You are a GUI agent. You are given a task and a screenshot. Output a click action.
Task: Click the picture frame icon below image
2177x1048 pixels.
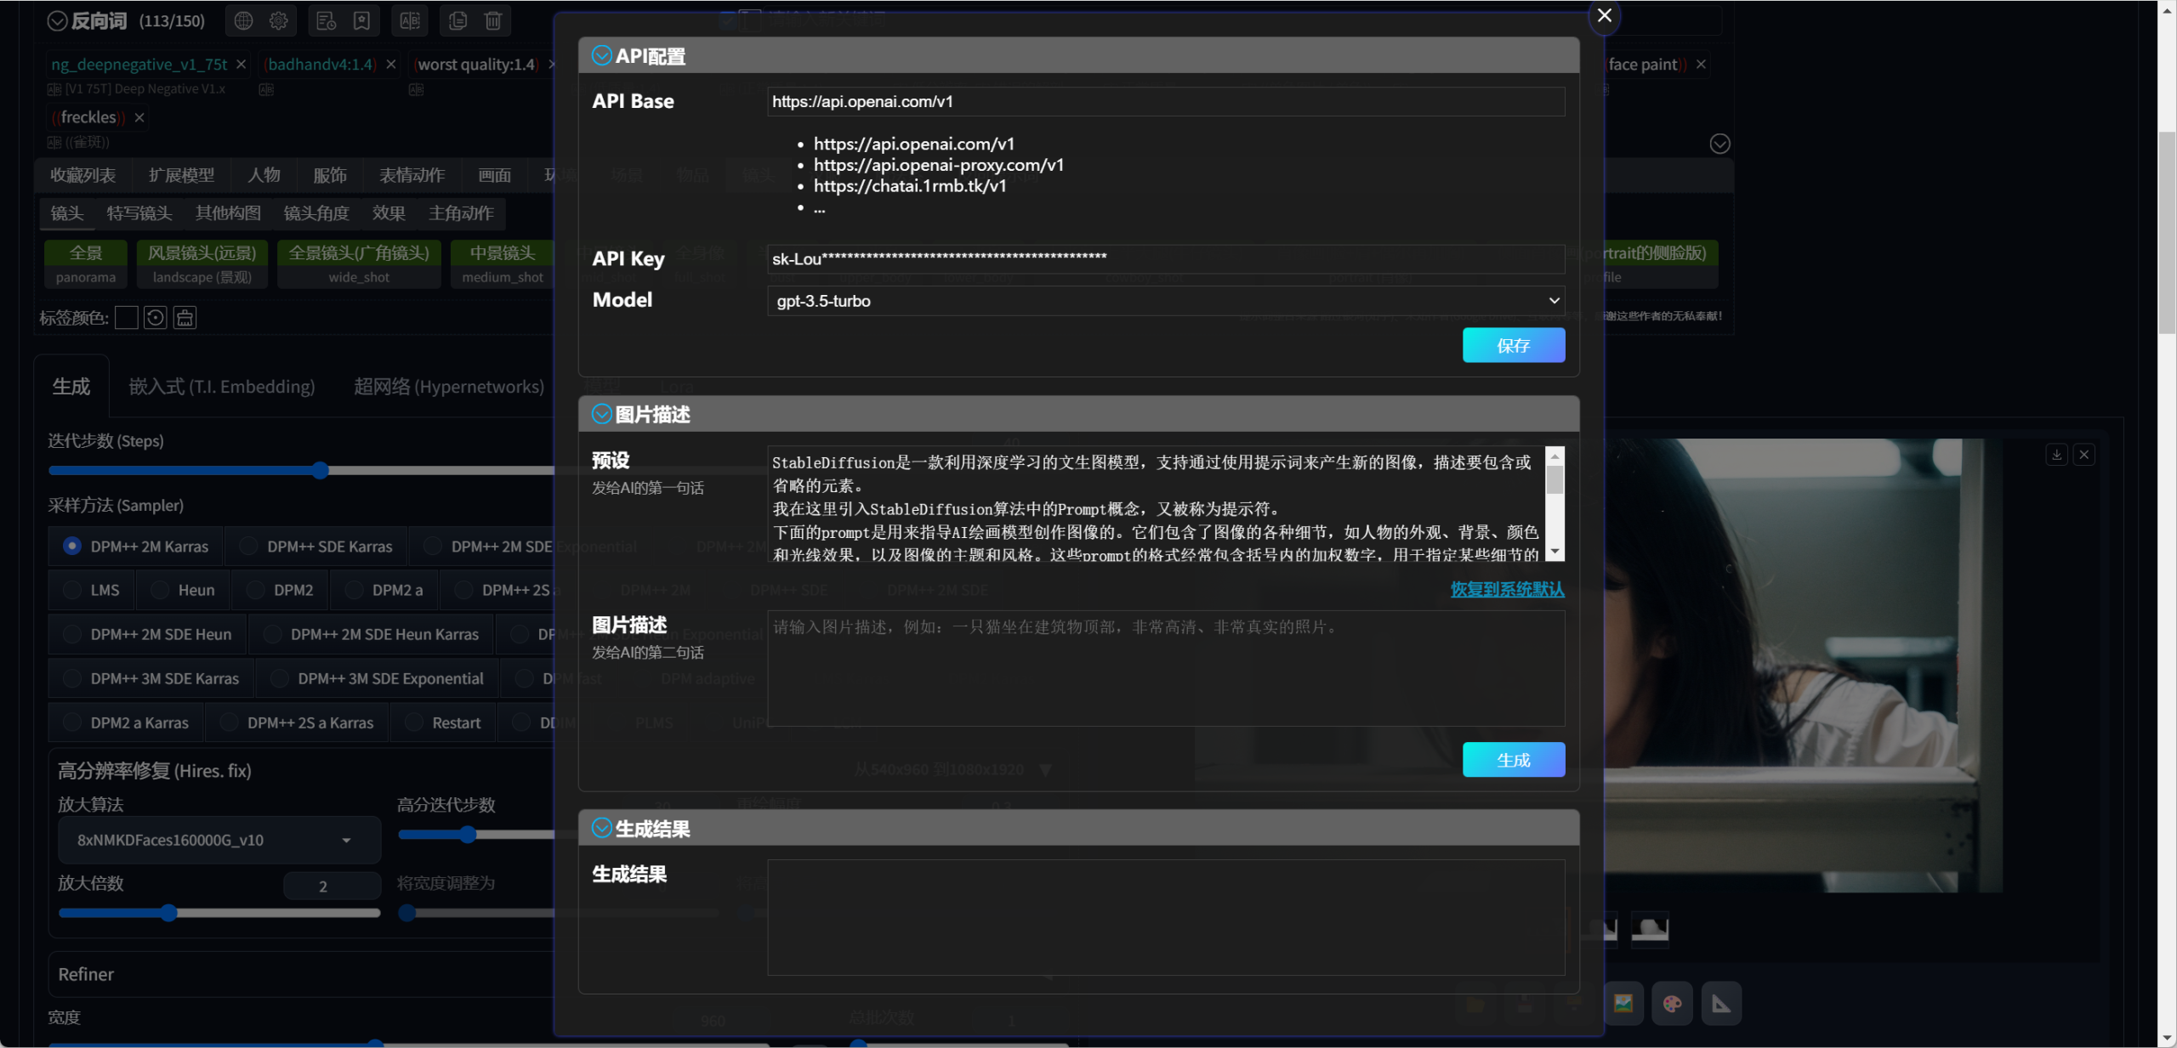pos(1623,1004)
